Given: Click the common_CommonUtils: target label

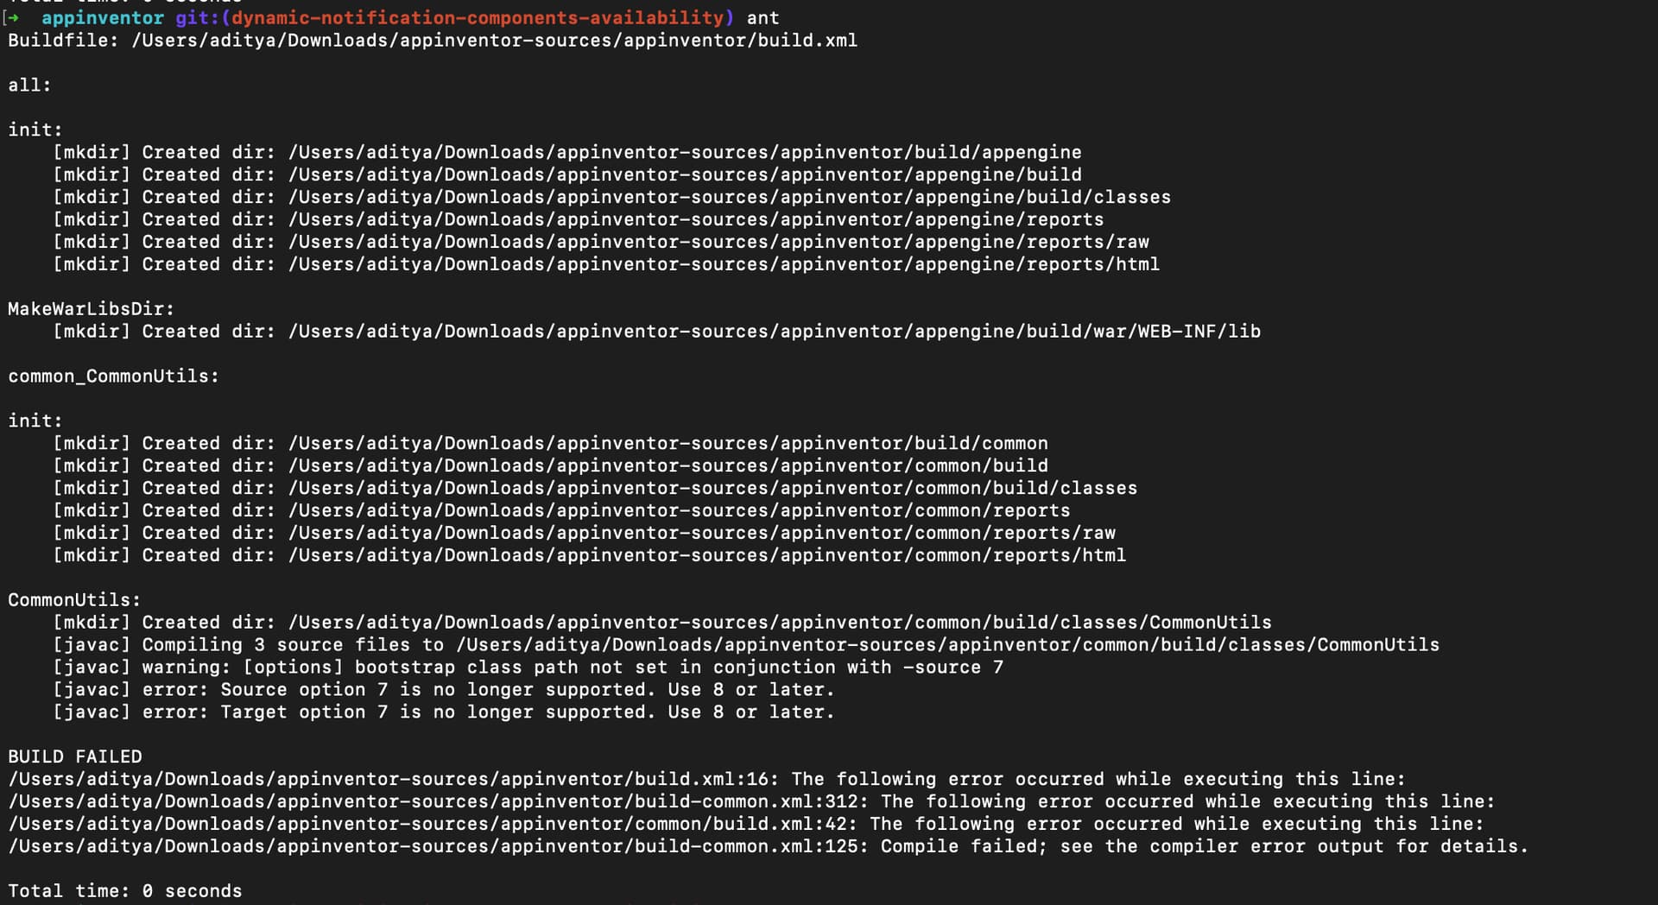Looking at the screenshot, I should 113,377.
